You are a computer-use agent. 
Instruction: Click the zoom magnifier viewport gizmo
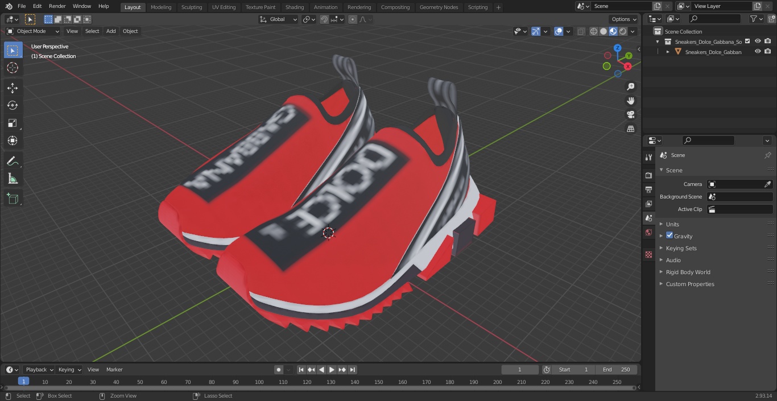(x=630, y=86)
